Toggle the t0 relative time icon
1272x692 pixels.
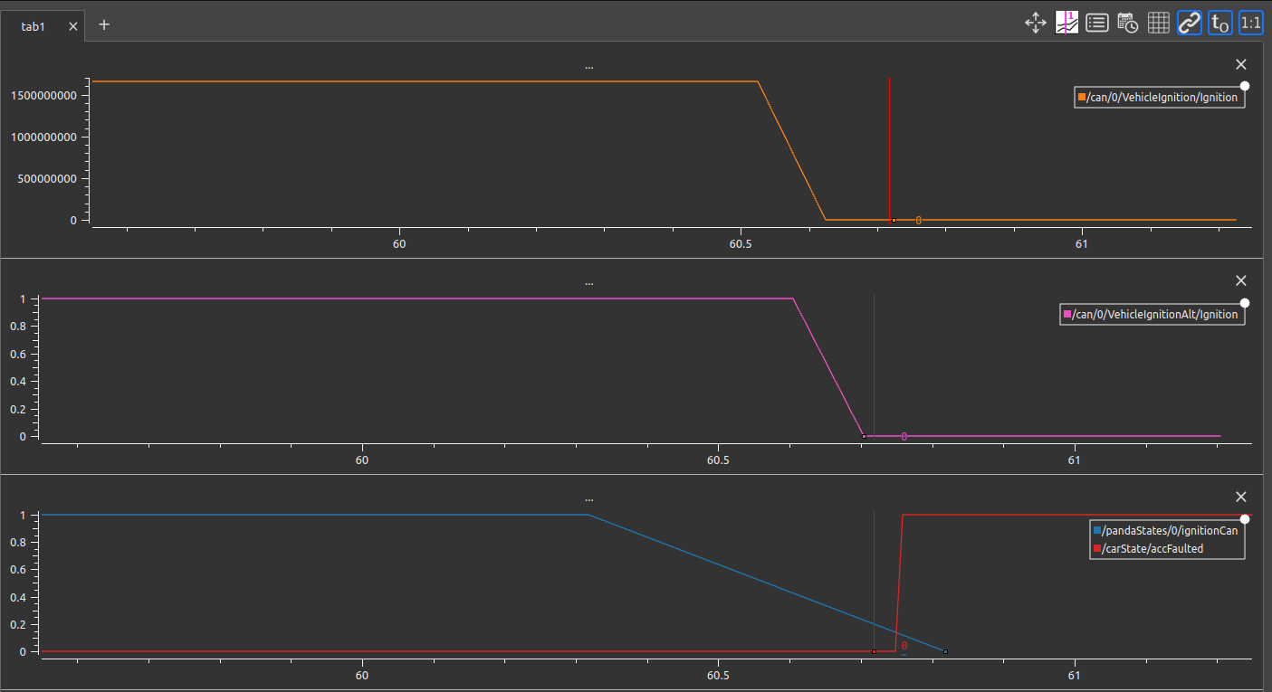1219,23
